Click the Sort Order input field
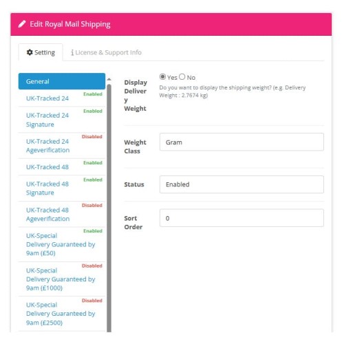Viewport: 344px width, 344px height. [241, 218]
